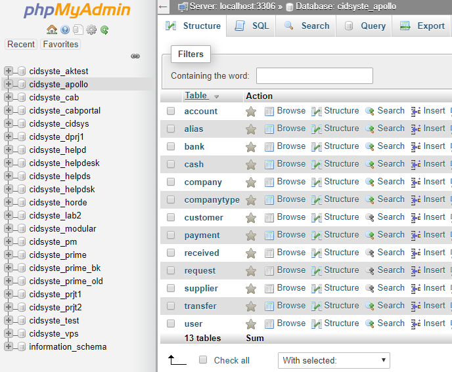
Task: Click the Recent button
Action: [x=21, y=45]
